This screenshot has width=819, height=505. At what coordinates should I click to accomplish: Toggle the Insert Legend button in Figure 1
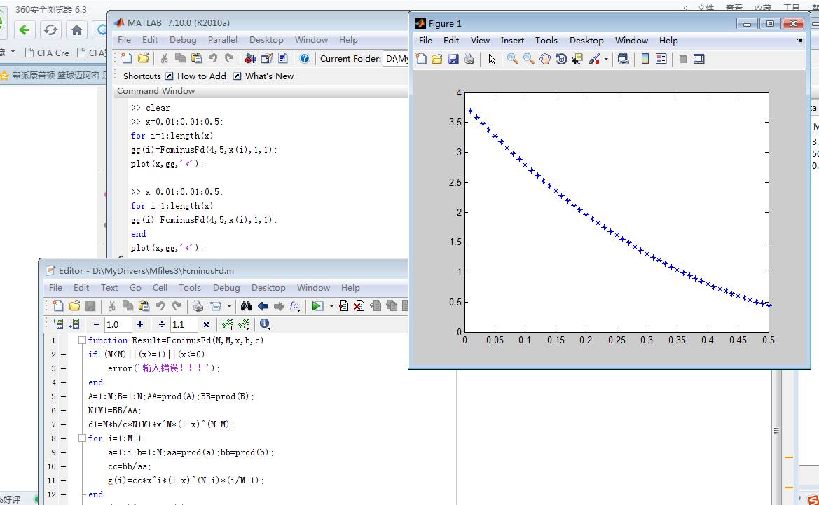[661, 60]
